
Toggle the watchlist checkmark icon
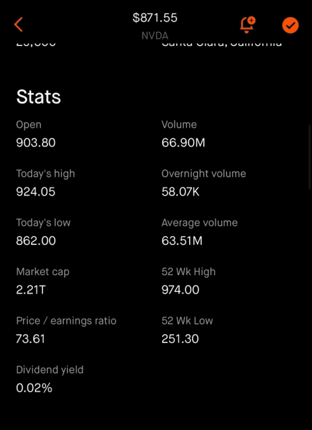[290, 25]
